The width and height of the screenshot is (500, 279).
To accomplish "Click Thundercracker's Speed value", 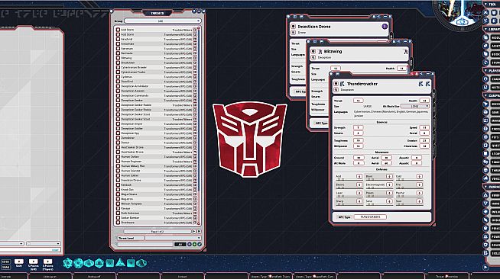I will pyautogui.click(x=424, y=127).
